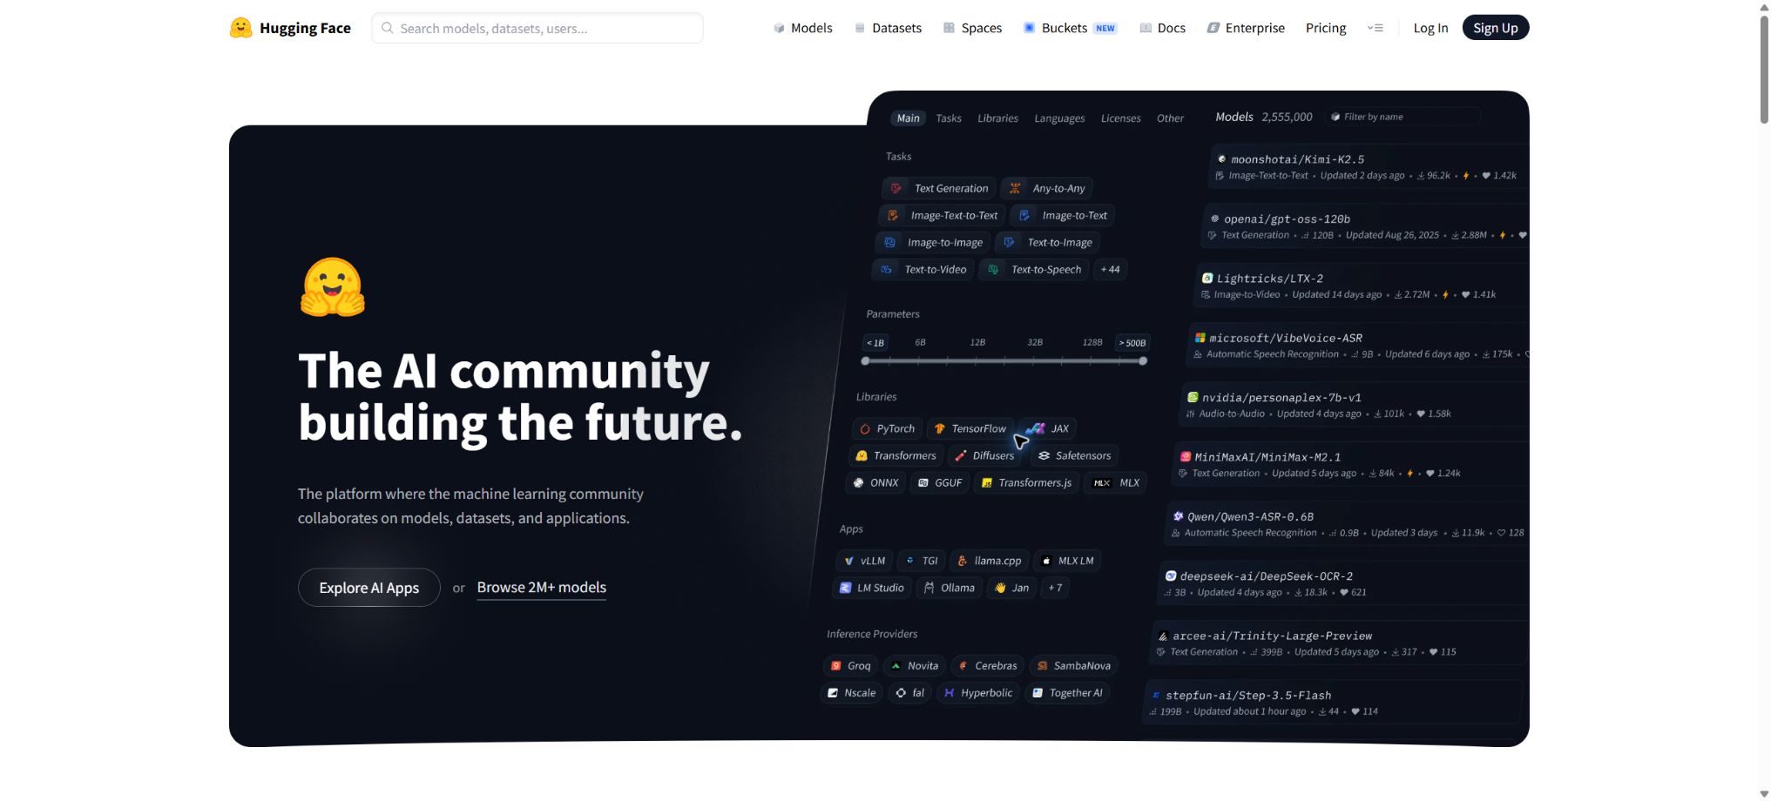Viewport: 1771px width, 801px height.
Task: Open the Browse 2M+ models link
Action: click(542, 588)
